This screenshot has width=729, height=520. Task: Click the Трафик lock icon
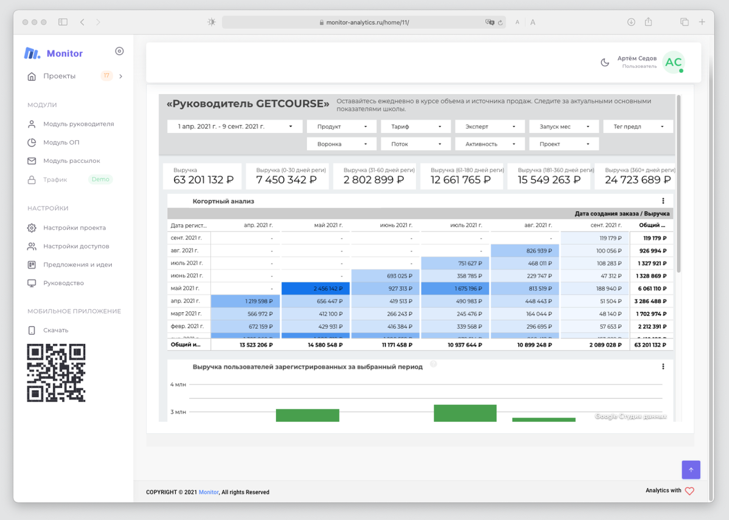[32, 179]
